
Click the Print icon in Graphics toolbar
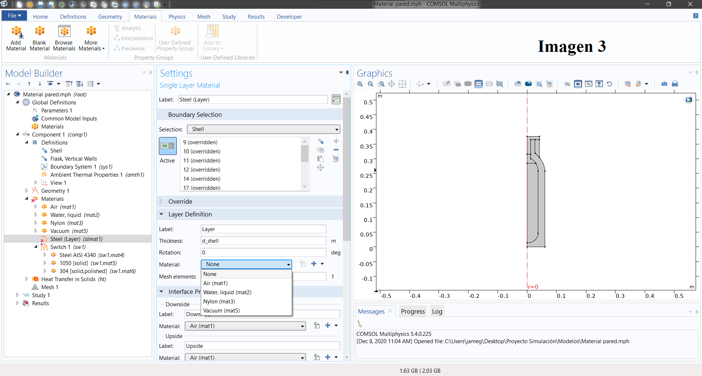pyautogui.click(x=675, y=84)
